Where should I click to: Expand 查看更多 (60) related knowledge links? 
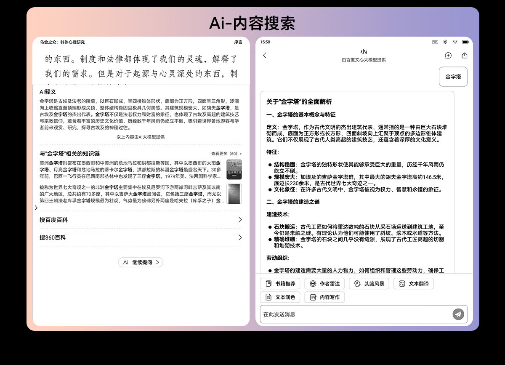click(226, 154)
